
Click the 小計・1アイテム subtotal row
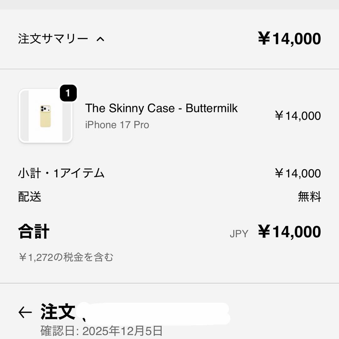(x=62, y=173)
